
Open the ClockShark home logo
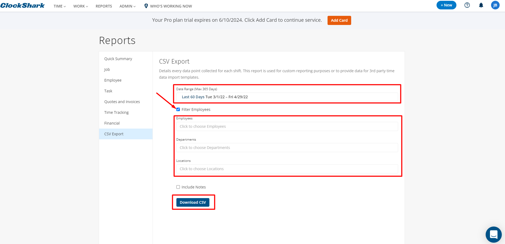click(23, 6)
